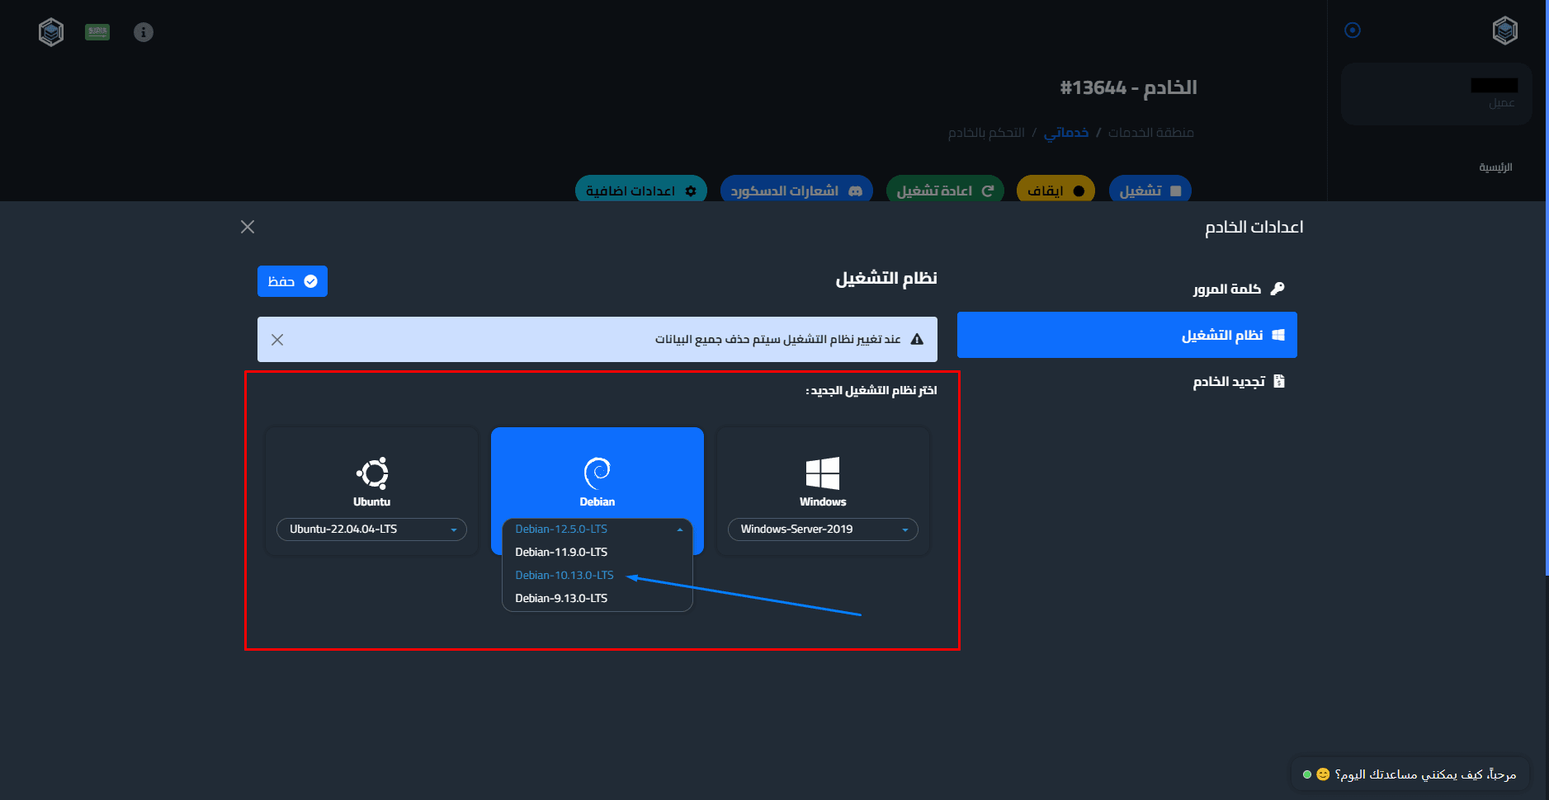Viewport: 1549px width, 800px height.
Task: Collapse the Debian-12.5.0-LTS version dropdown
Action: point(597,529)
